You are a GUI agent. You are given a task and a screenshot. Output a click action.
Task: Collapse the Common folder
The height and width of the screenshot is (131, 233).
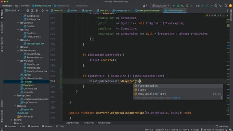[18, 23]
